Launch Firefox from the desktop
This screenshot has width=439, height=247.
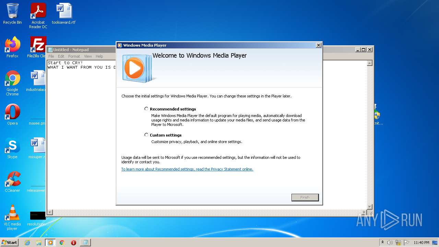[x=12, y=47]
